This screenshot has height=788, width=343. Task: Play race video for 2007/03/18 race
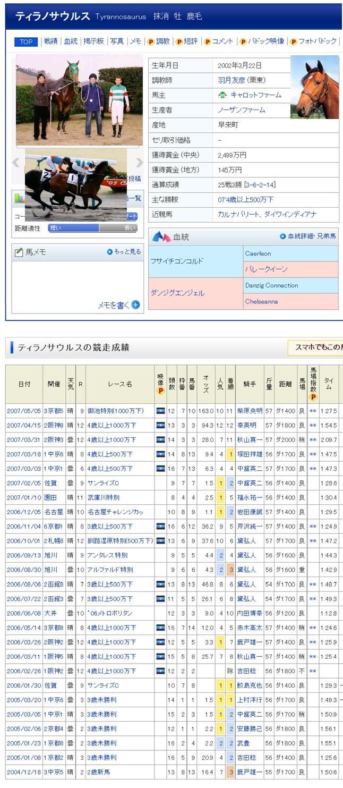(x=160, y=454)
